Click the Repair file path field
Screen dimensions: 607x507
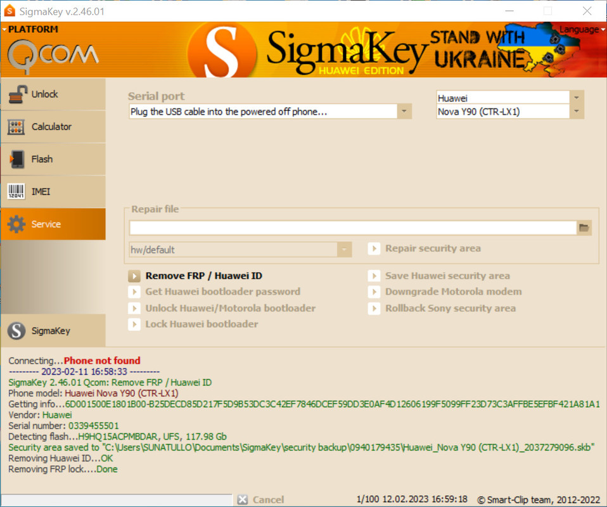point(353,228)
